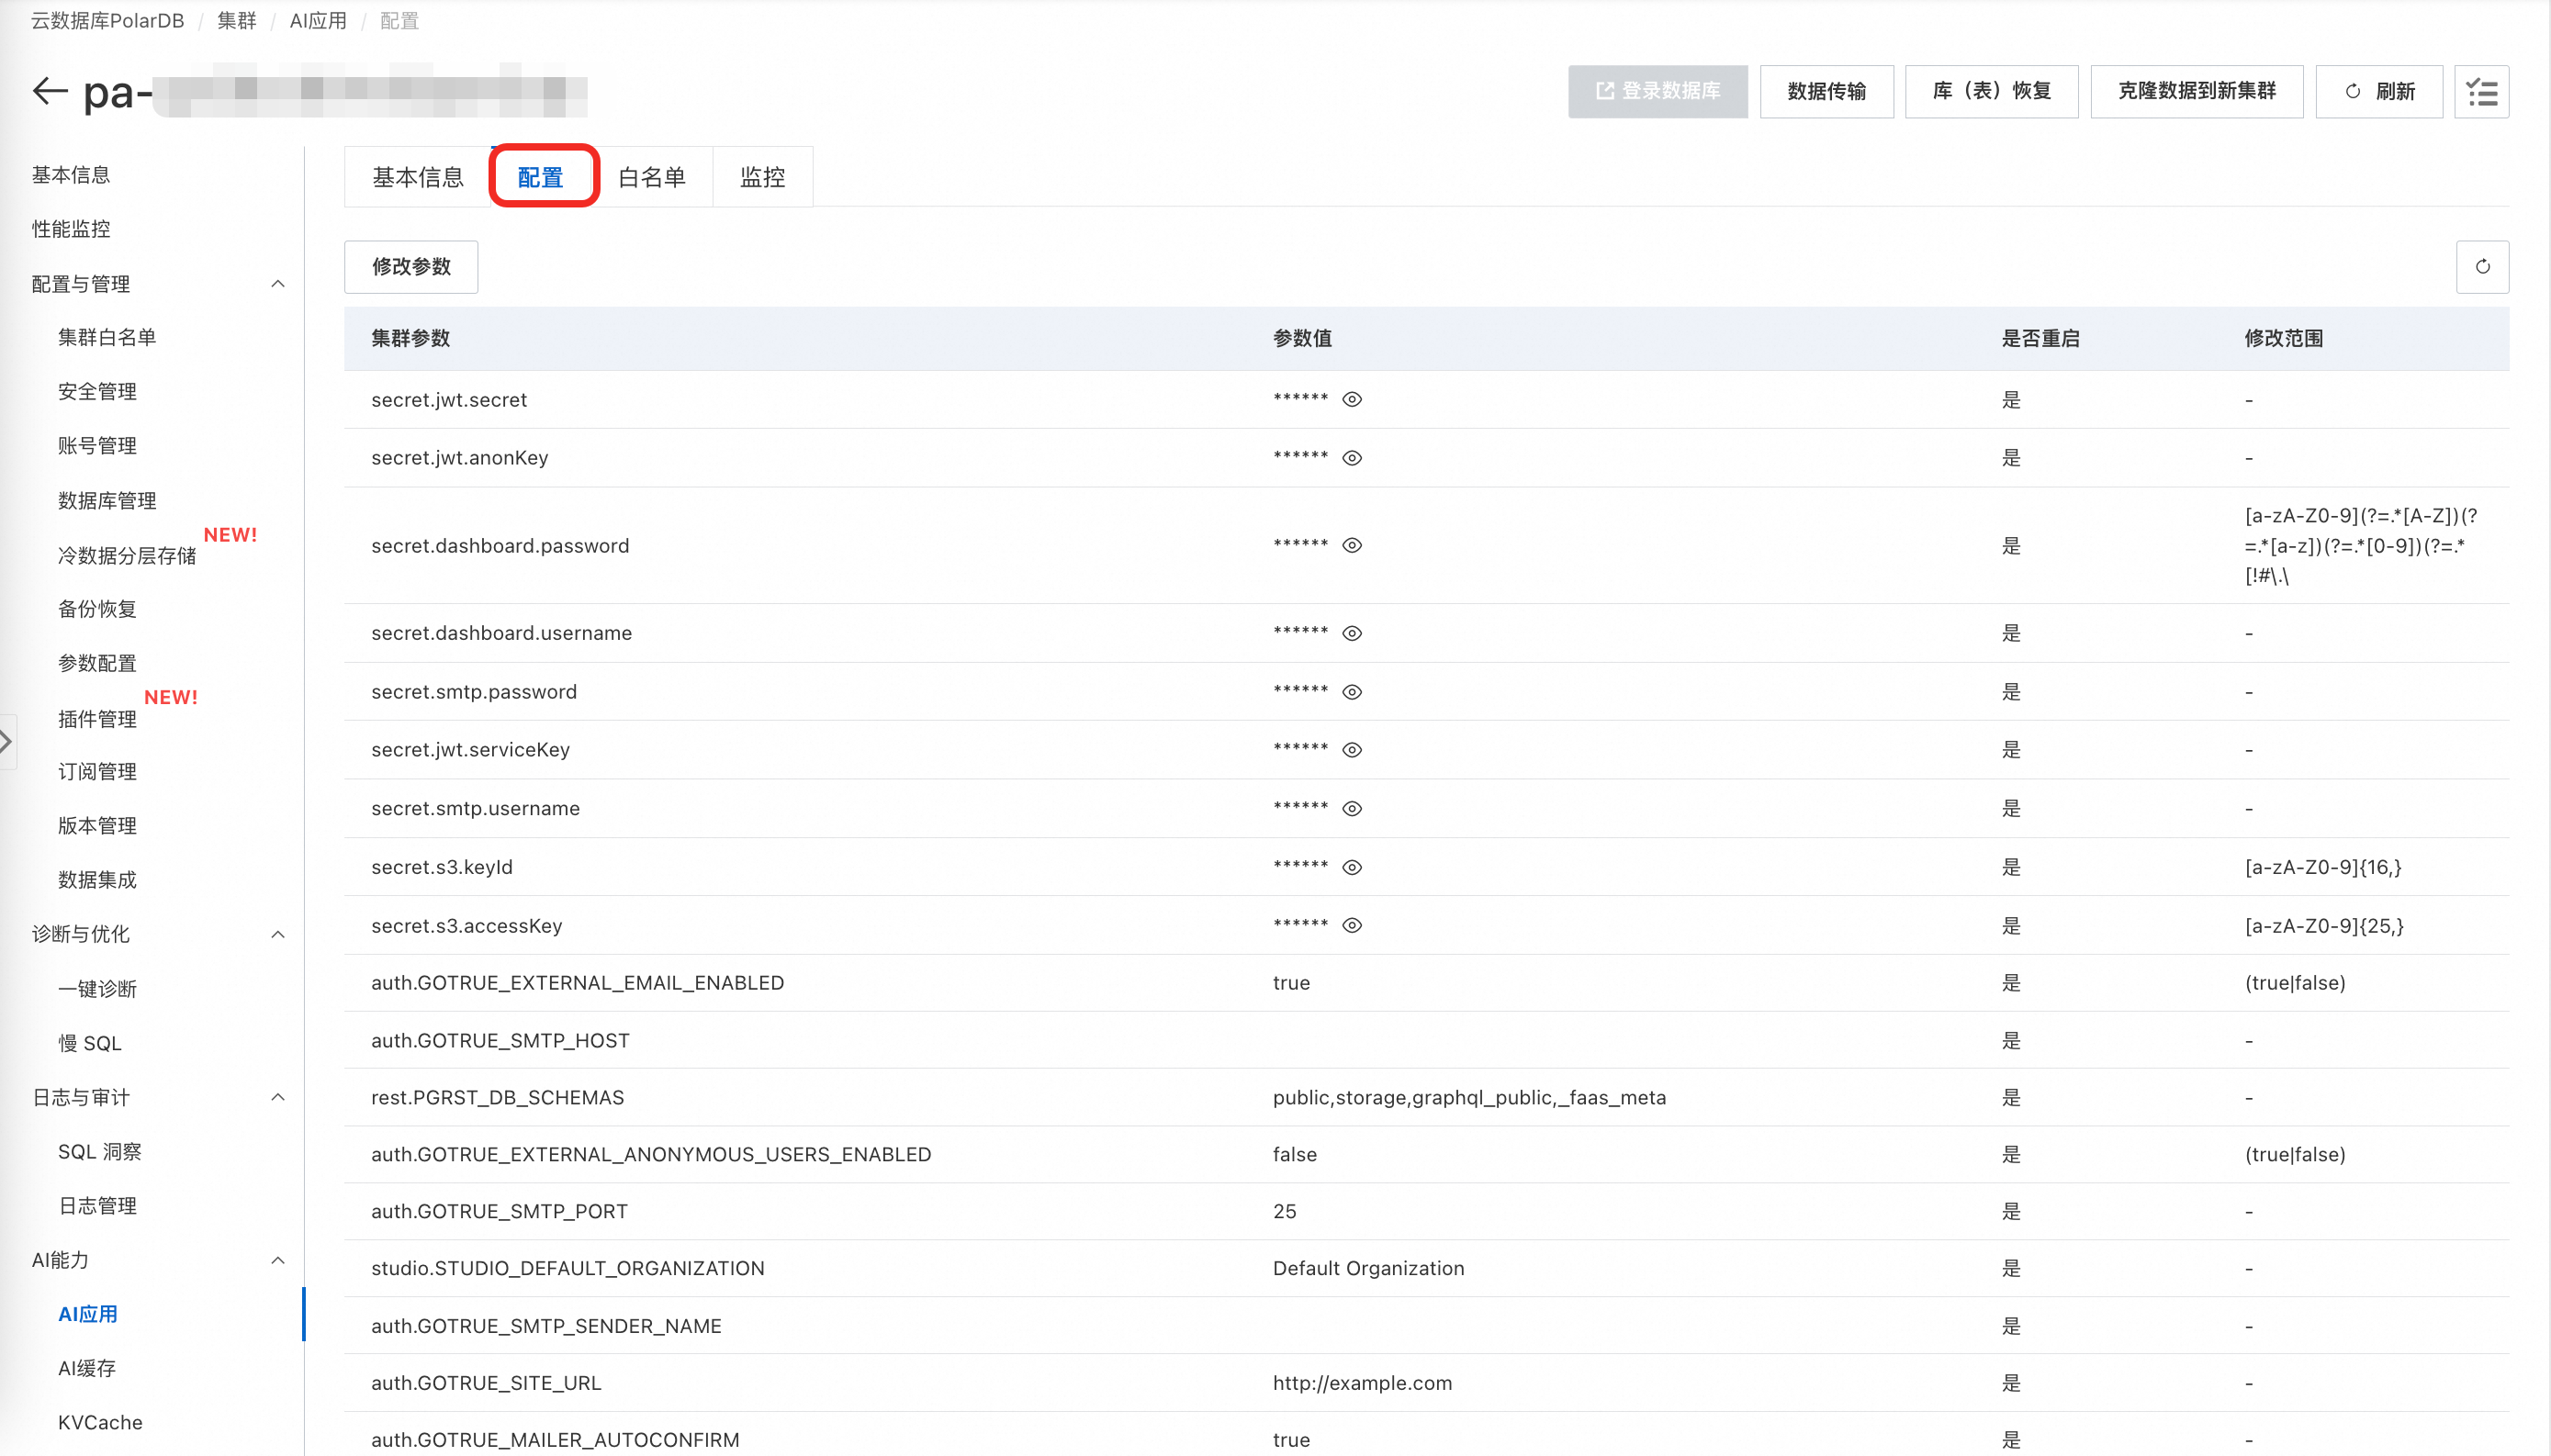
Task: Toggle visibility of secret.s3.accessKey value
Action: point(1351,926)
